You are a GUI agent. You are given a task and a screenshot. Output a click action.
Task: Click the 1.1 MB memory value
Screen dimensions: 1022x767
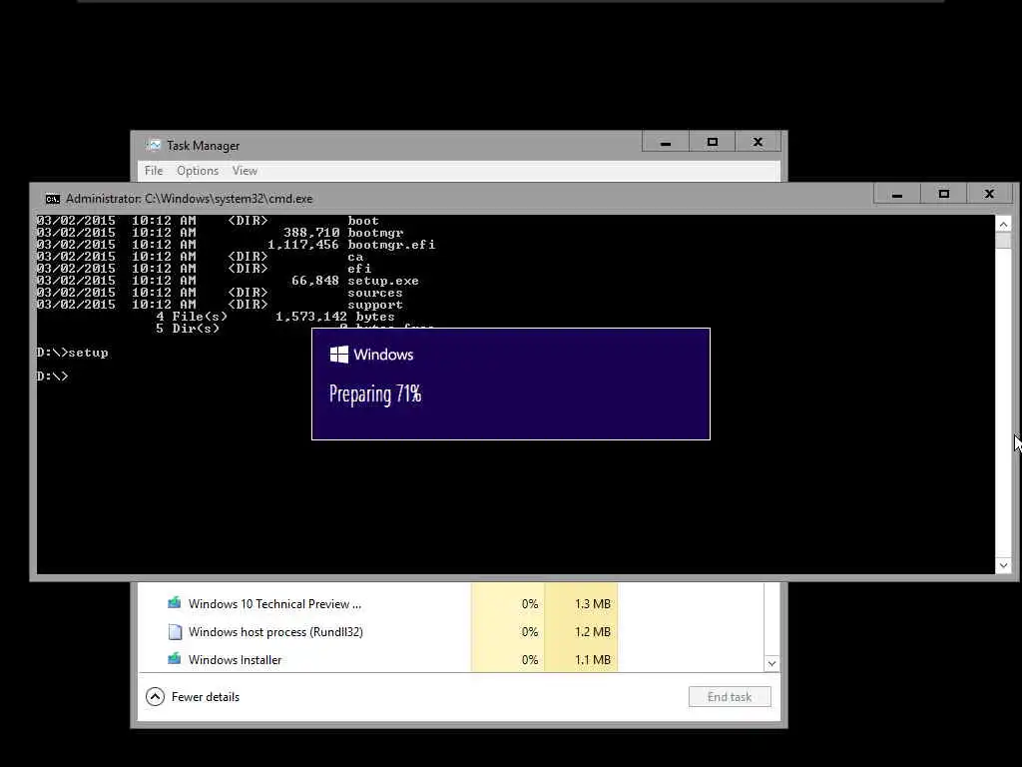pos(593,660)
